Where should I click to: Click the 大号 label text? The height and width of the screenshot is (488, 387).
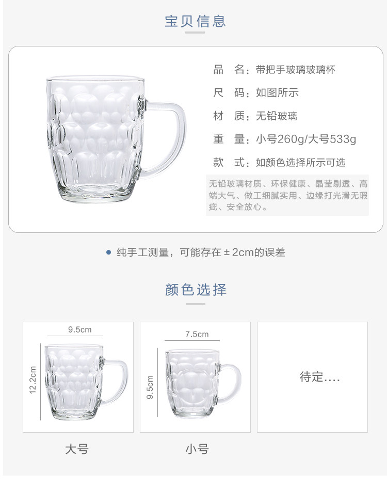[x=77, y=449]
